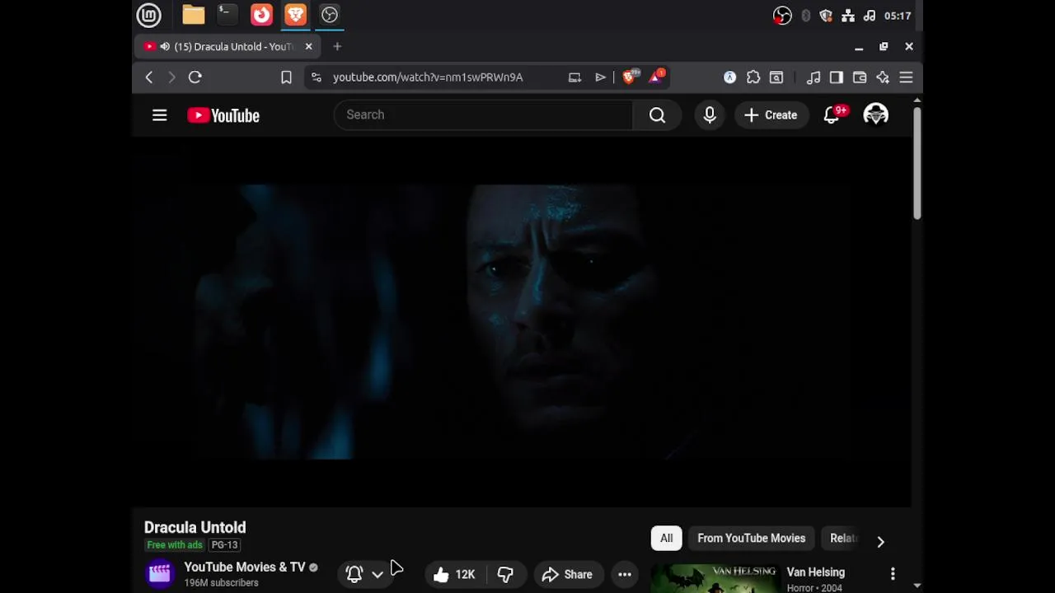Viewport: 1055px width, 593px height.
Task: Open the network connections tray icon
Action: click(x=847, y=16)
